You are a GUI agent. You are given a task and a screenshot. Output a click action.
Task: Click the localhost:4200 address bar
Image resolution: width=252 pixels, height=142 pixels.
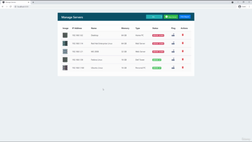[x=125, y=7]
